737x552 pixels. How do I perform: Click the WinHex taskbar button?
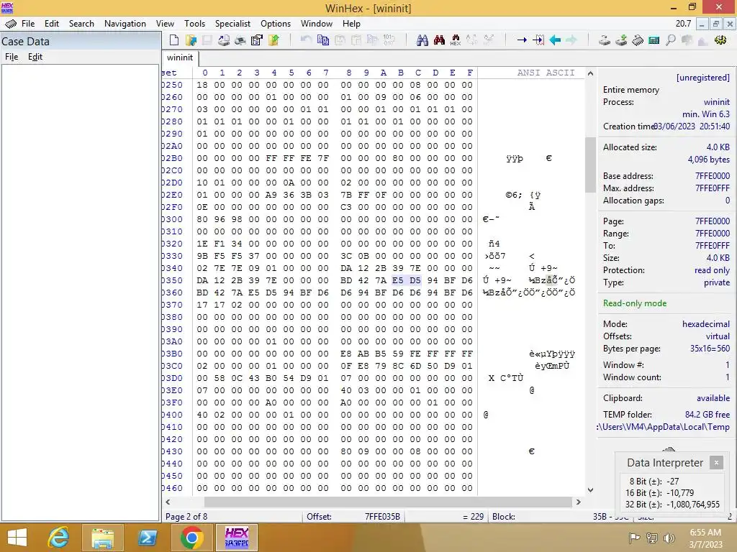click(236, 538)
